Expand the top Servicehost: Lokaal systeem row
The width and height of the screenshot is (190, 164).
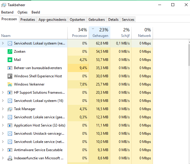click(x=3, y=43)
